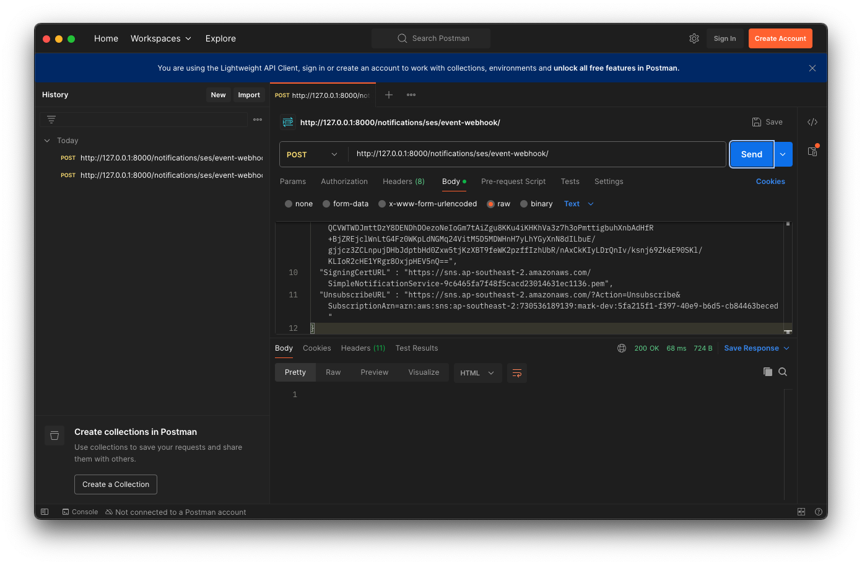The width and height of the screenshot is (862, 565).
Task: Select the Pretty response view
Action: (295, 372)
